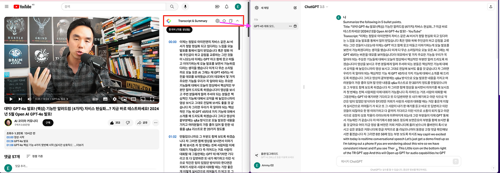Screen dimensions: 500x173
Task: Jump to the 00:00 transcript timestamp
Action: point(172,41)
